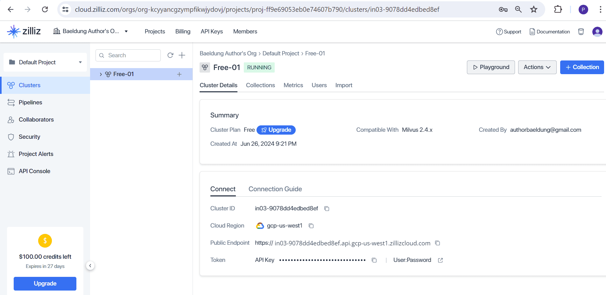This screenshot has height=295, width=606.
Task: Expand the Free-01 cluster tree node
Action: click(x=101, y=74)
